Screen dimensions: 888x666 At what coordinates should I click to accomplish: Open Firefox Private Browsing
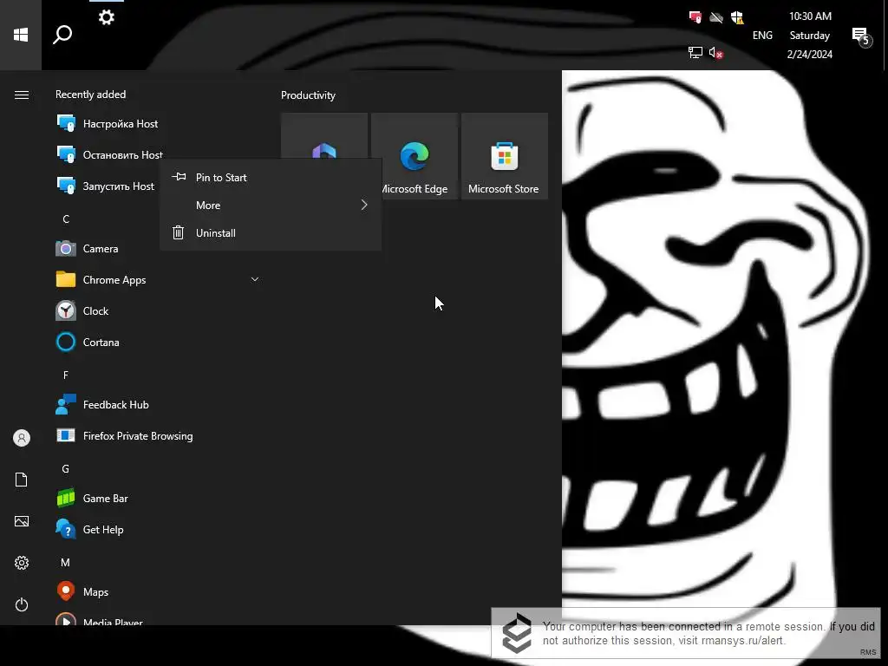pos(159,436)
